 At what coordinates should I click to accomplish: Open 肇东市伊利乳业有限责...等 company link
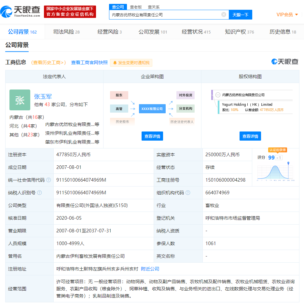pos(72,142)
